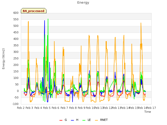
Task: Click the blue H spike near Feb 5
Action: pos(45,21)
